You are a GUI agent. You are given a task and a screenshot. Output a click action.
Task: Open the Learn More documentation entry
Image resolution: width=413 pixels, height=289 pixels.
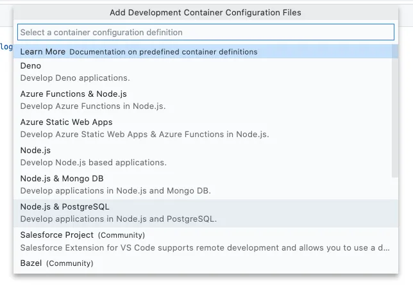[x=42, y=52]
